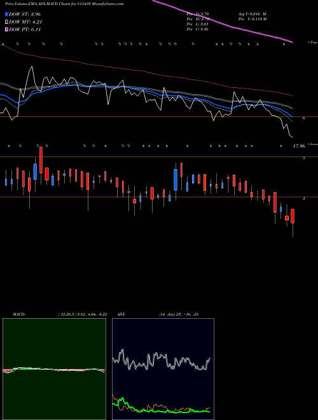Click the 'Avg V: 0.016 M' value

point(252,13)
